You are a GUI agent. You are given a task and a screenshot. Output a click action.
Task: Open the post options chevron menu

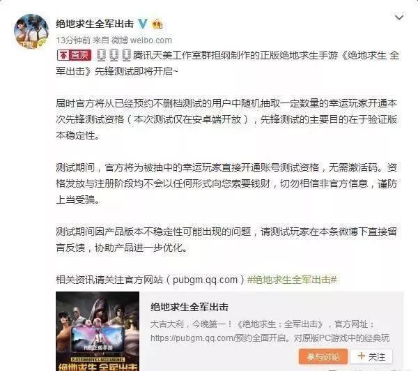point(399,17)
